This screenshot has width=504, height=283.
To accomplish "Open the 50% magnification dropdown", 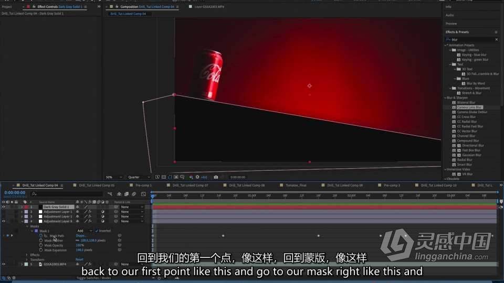I will click(x=114, y=177).
